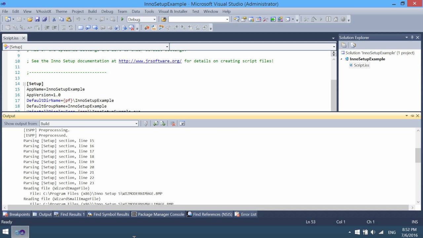Click the Save All toolbar icon
423x238 pixels.
(44, 20)
